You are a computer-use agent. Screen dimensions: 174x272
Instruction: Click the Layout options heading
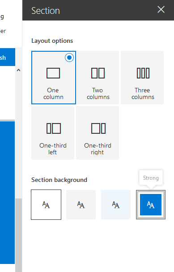52,41
